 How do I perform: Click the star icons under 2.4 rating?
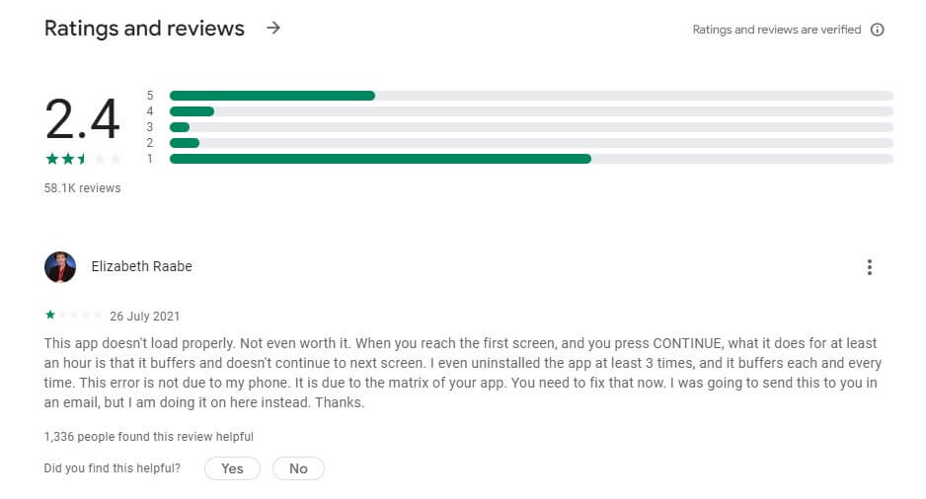coord(83,160)
